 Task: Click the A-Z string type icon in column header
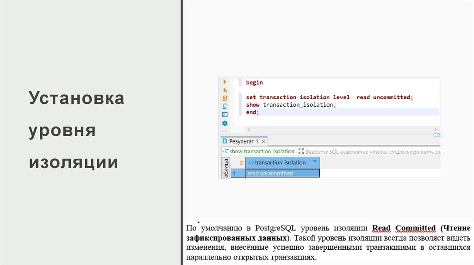(250, 163)
